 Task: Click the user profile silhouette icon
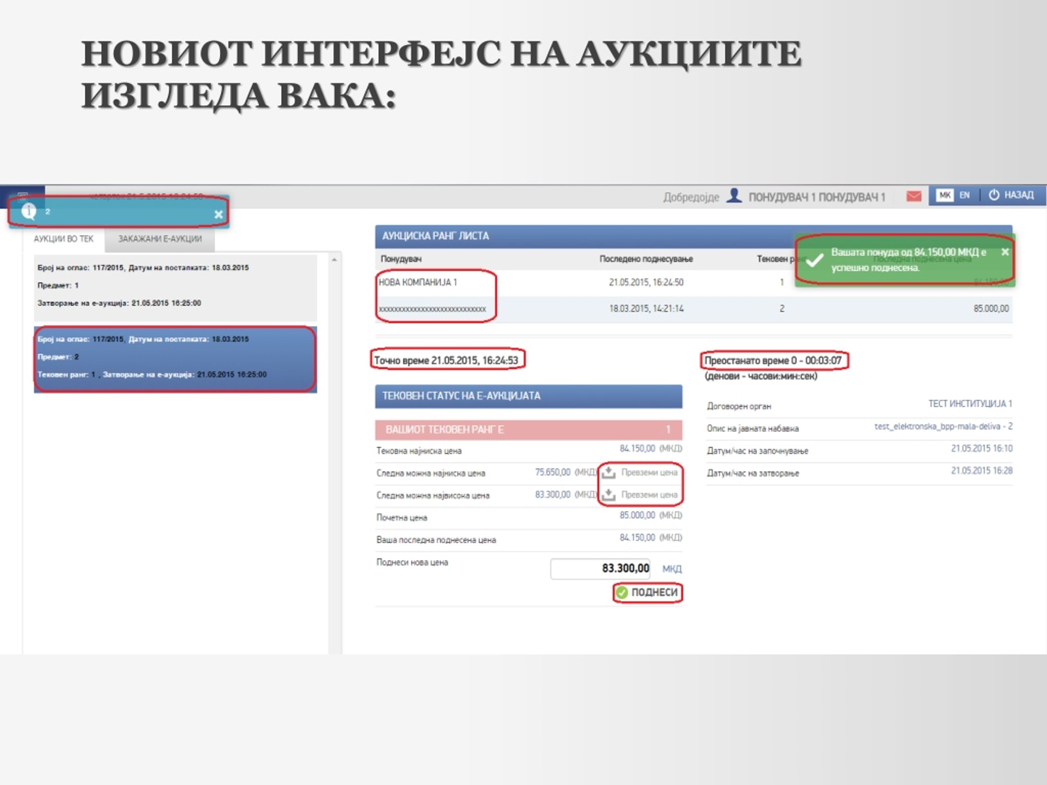[734, 195]
